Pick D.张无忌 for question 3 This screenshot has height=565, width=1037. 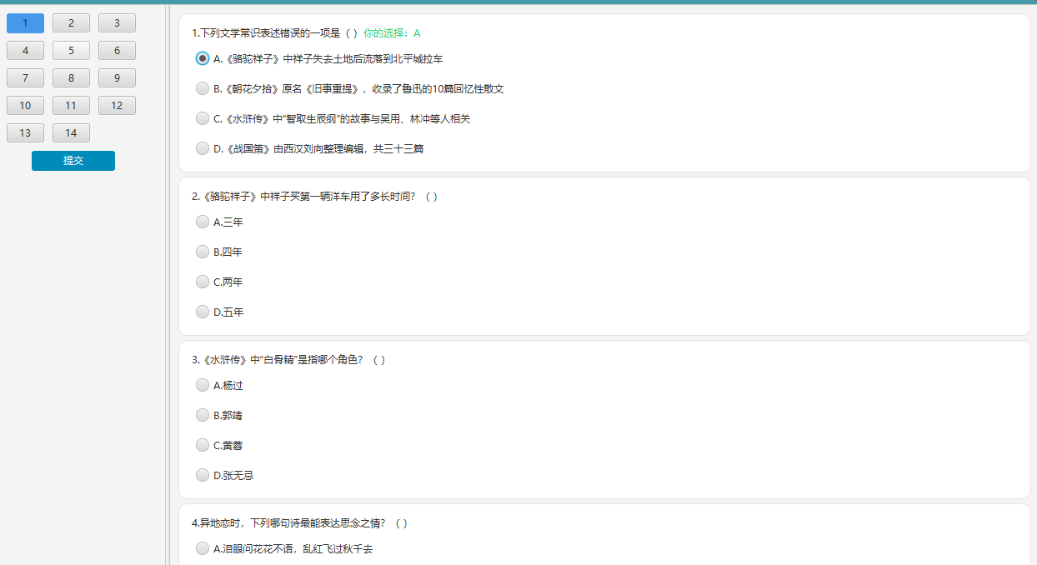tap(203, 475)
